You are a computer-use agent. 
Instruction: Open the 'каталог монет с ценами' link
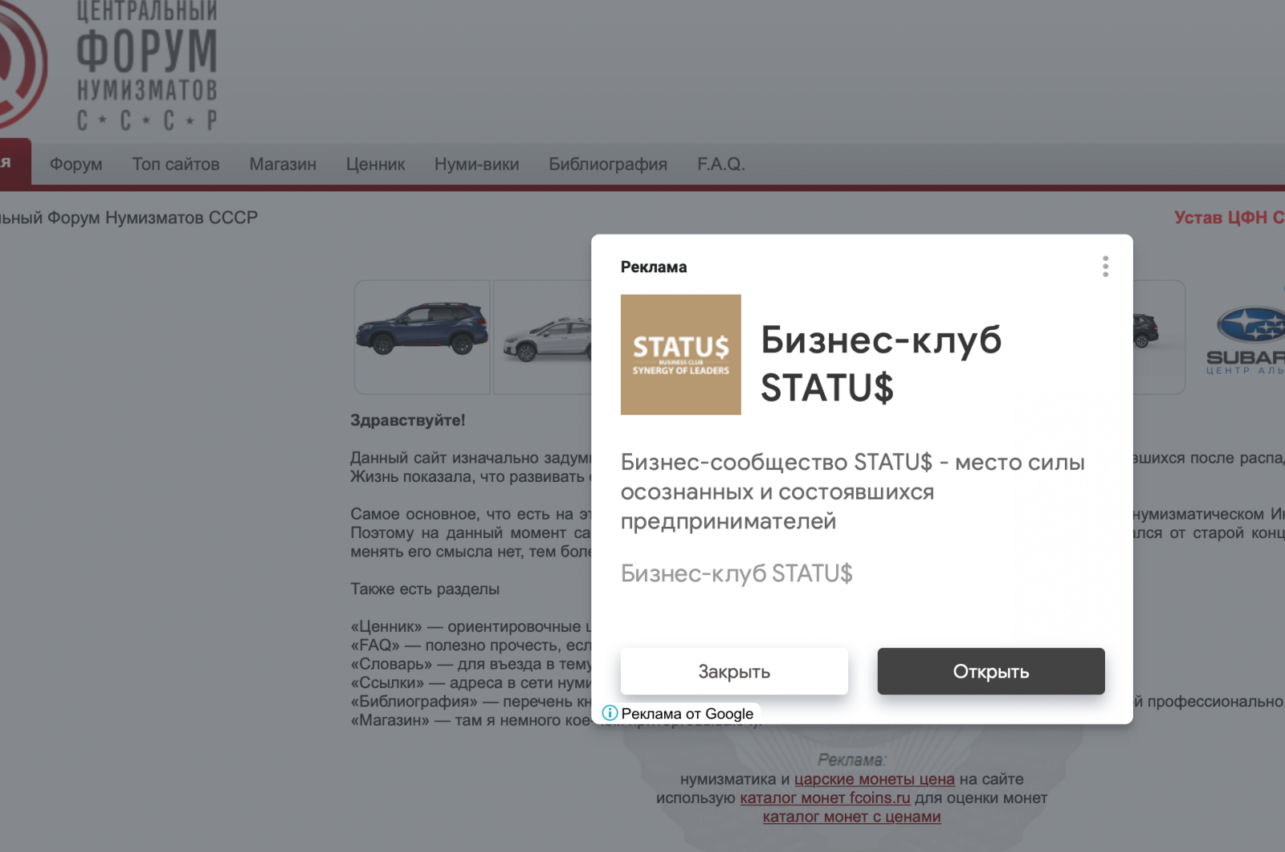tap(851, 817)
